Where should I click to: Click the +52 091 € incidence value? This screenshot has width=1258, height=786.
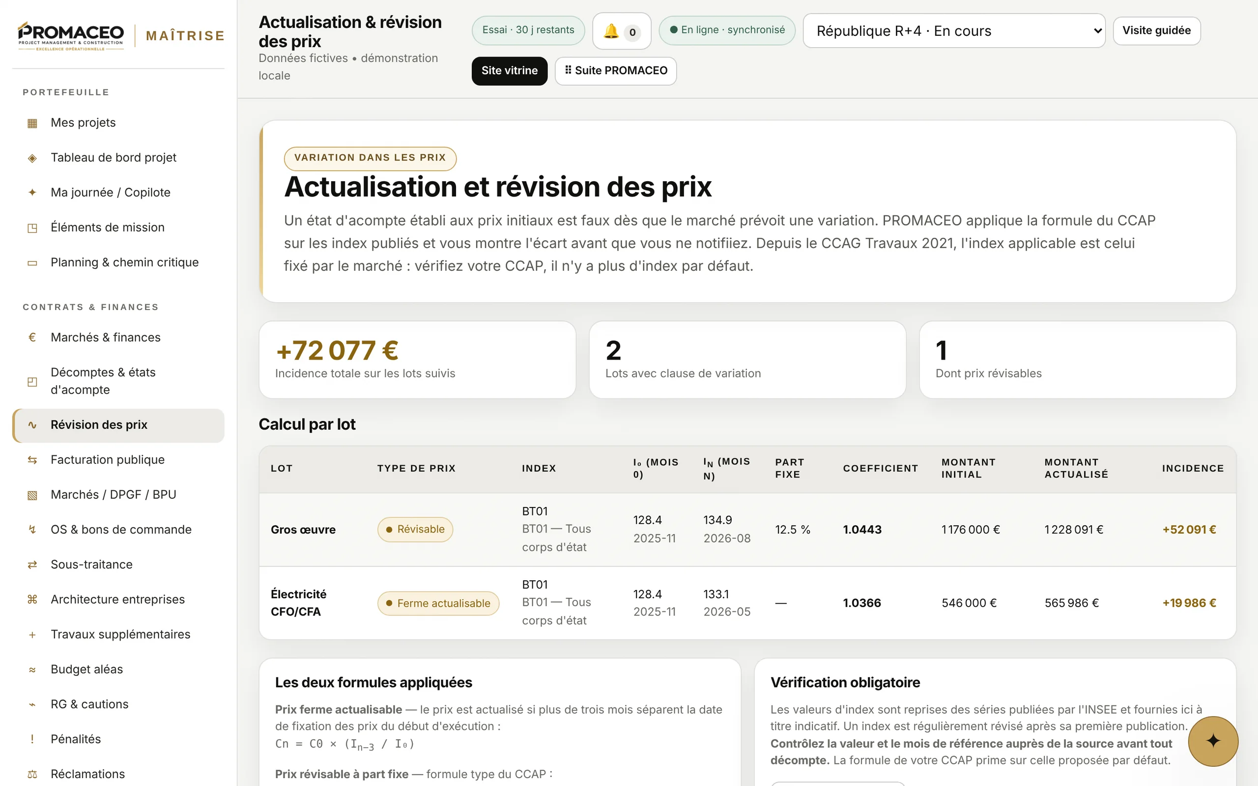[1189, 530]
